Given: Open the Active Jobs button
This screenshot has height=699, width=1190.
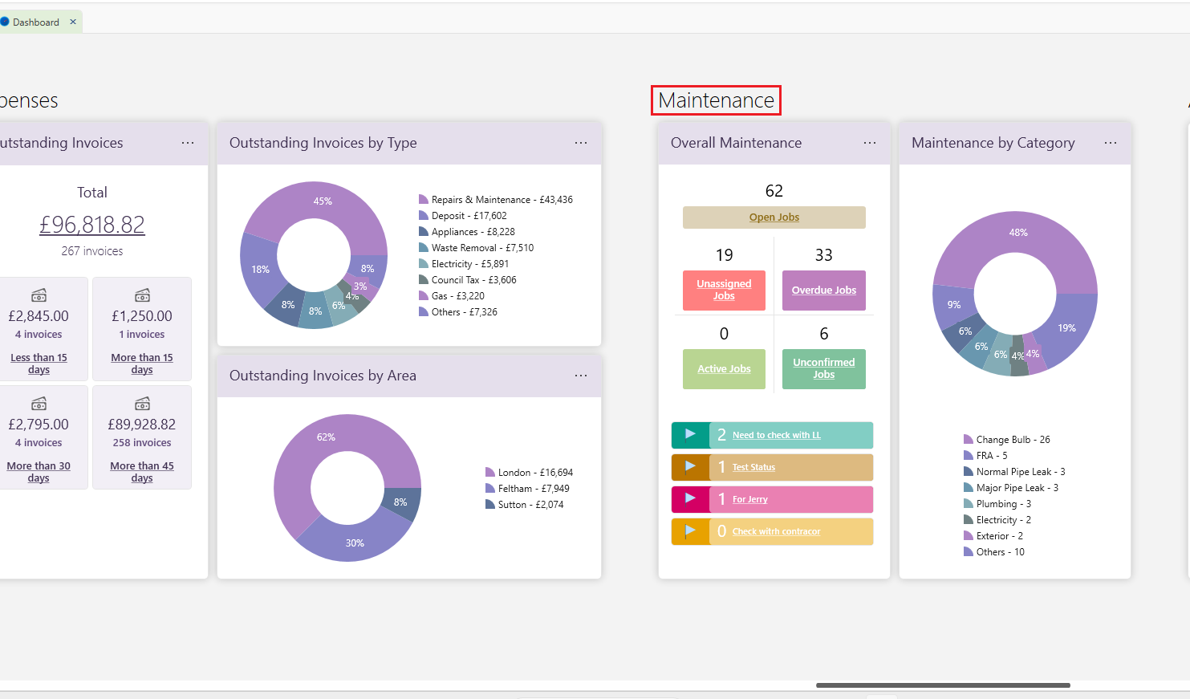Looking at the screenshot, I should pos(724,369).
